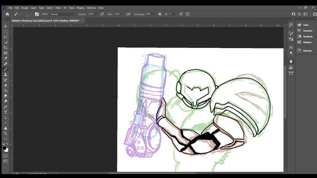The height and width of the screenshot is (178, 317).
Task: Open the Brushes panel icon
Action: click(x=291, y=33)
